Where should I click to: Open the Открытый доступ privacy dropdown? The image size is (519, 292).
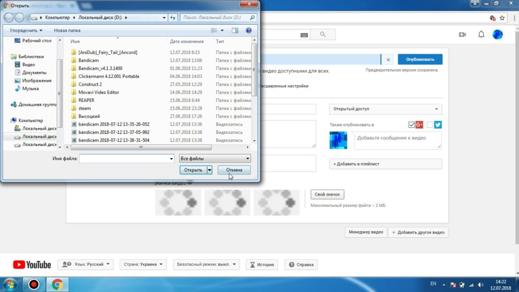pyautogui.click(x=386, y=109)
